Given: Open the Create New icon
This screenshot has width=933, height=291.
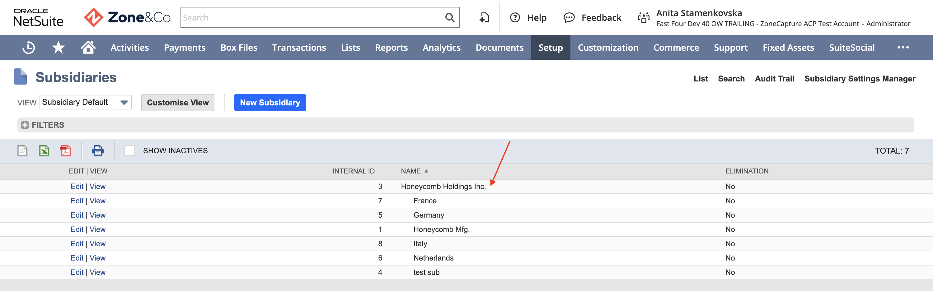Looking at the screenshot, I should click(484, 17).
